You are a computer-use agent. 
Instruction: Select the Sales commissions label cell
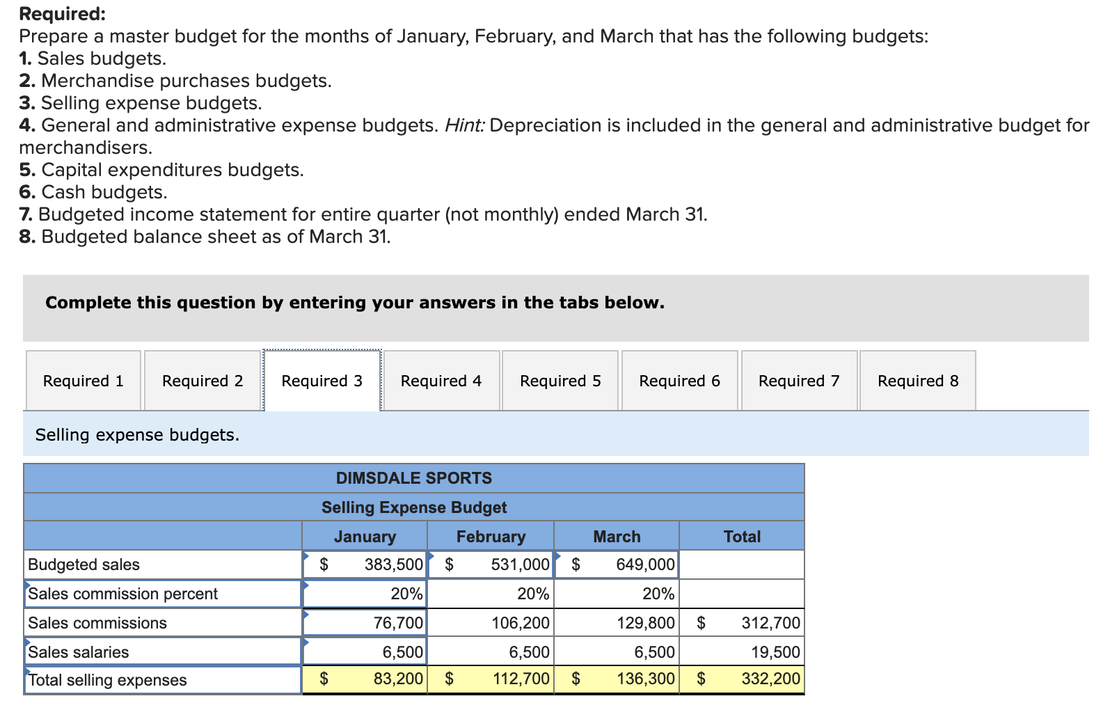point(163,623)
